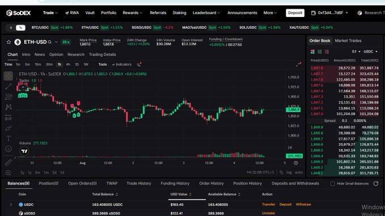The image size is (385, 216).
Task: Open the order book USDC unit dropdown
Action: (370, 51)
